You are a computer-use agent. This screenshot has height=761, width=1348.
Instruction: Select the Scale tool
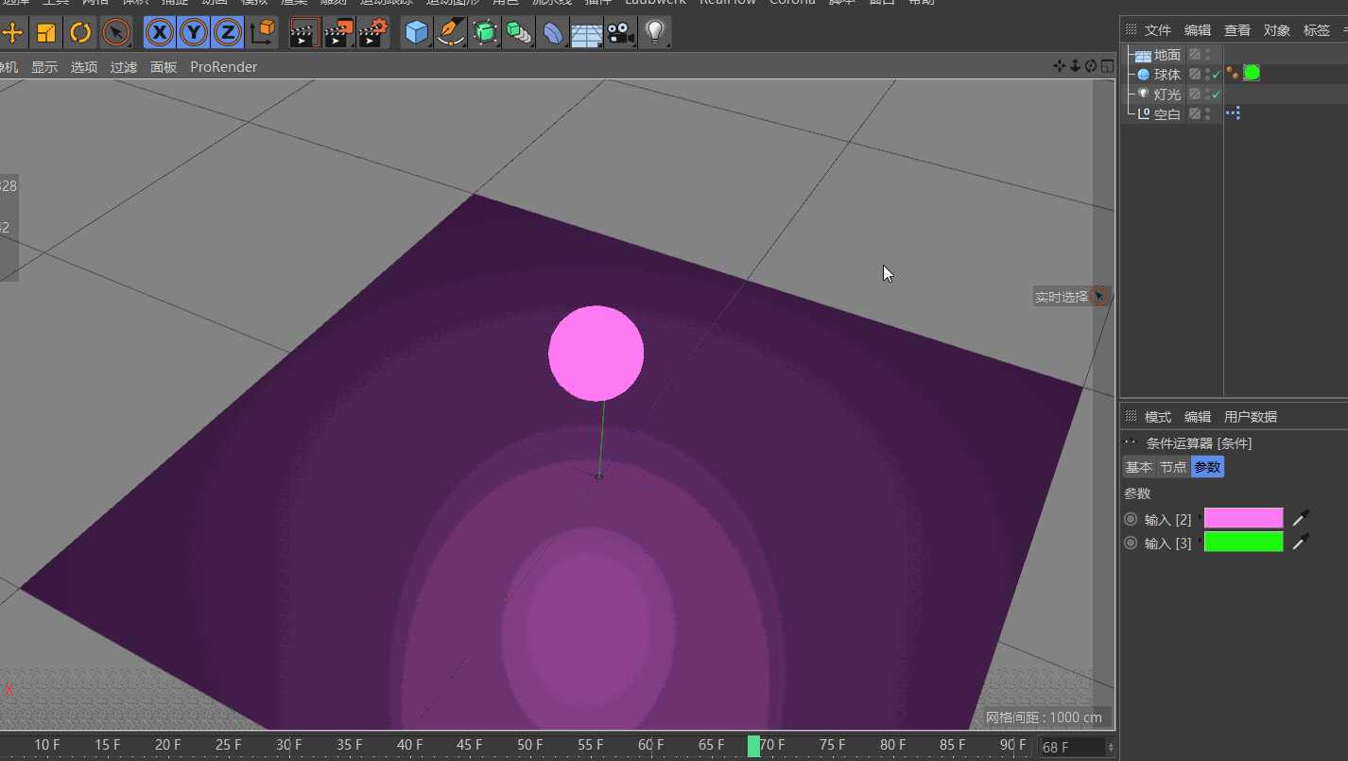[46, 33]
